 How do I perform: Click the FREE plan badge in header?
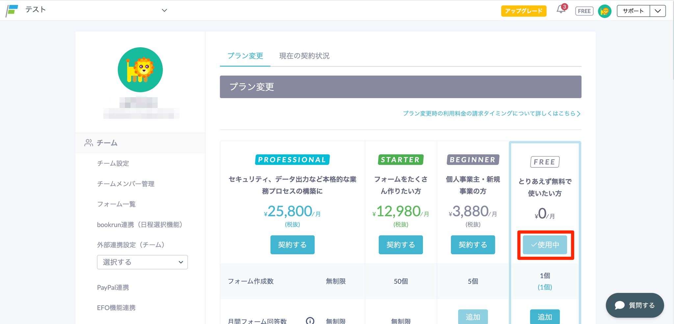coord(584,11)
